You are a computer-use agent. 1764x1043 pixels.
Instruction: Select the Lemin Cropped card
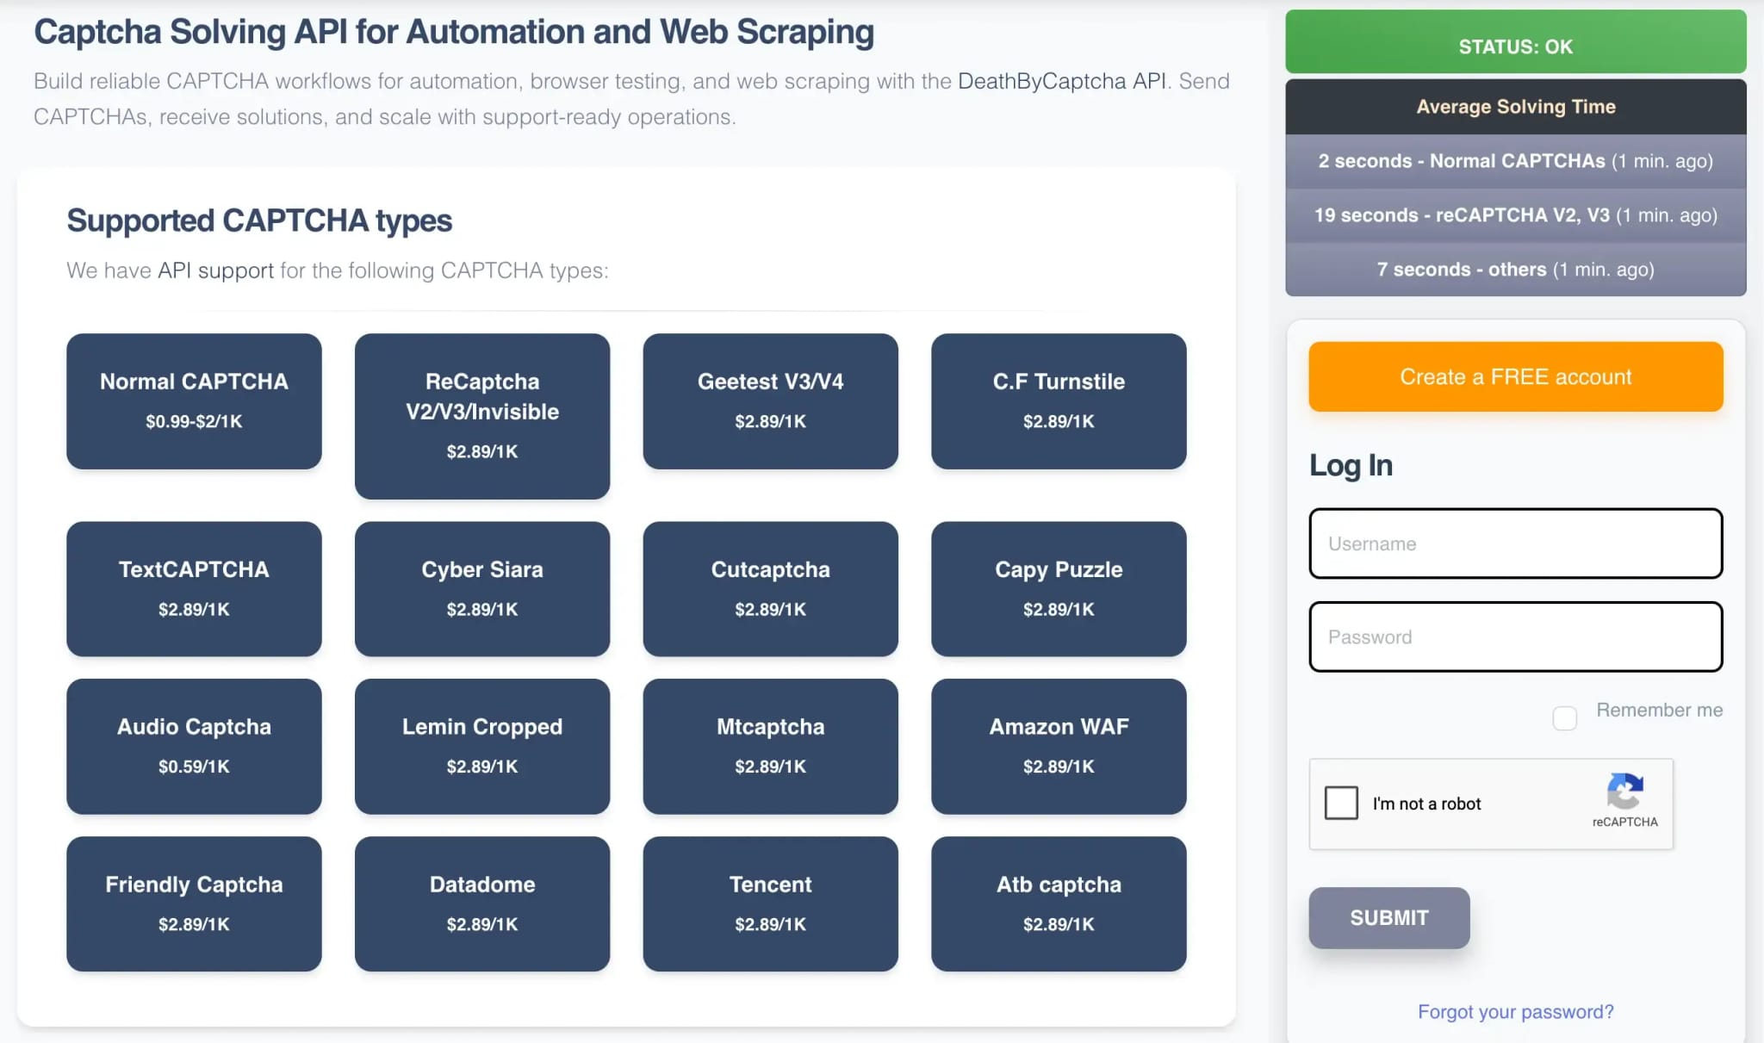point(482,746)
